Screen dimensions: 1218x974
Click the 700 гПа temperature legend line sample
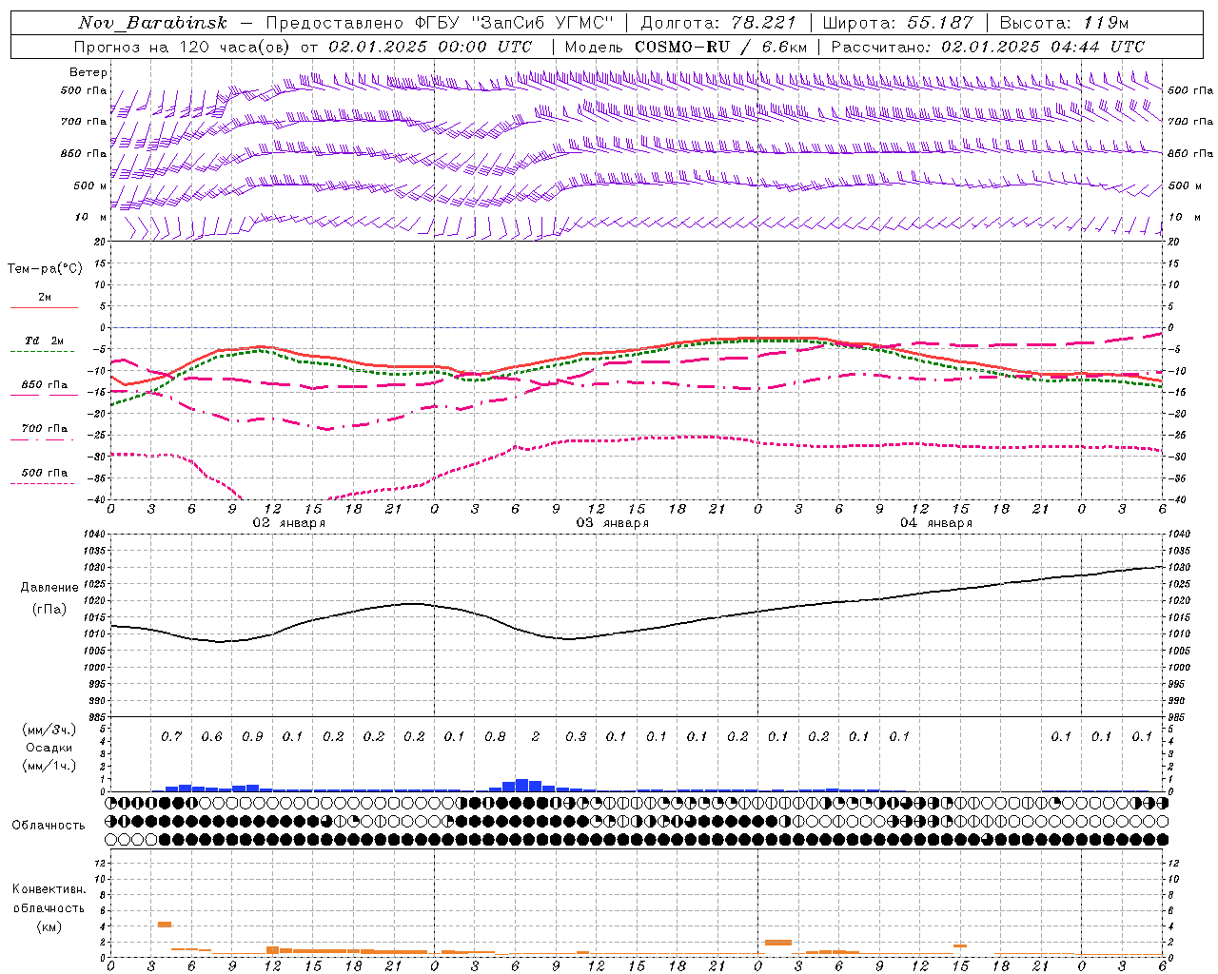pyautogui.click(x=44, y=438)
